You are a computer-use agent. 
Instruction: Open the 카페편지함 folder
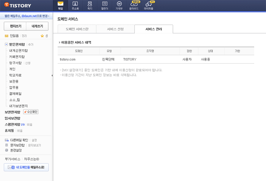pos(17,57)
